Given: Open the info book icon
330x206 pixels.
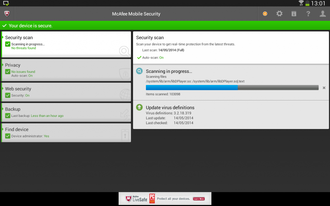Looking at the screenshot, I should [294, 14].
